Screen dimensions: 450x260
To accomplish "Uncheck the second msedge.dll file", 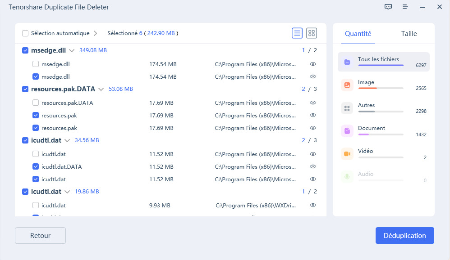I will click(36, 76).
